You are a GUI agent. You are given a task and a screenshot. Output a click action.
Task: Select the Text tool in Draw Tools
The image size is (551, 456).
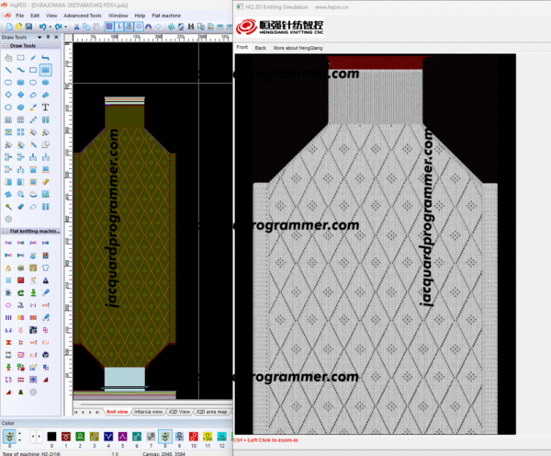(x=46, y=106)
